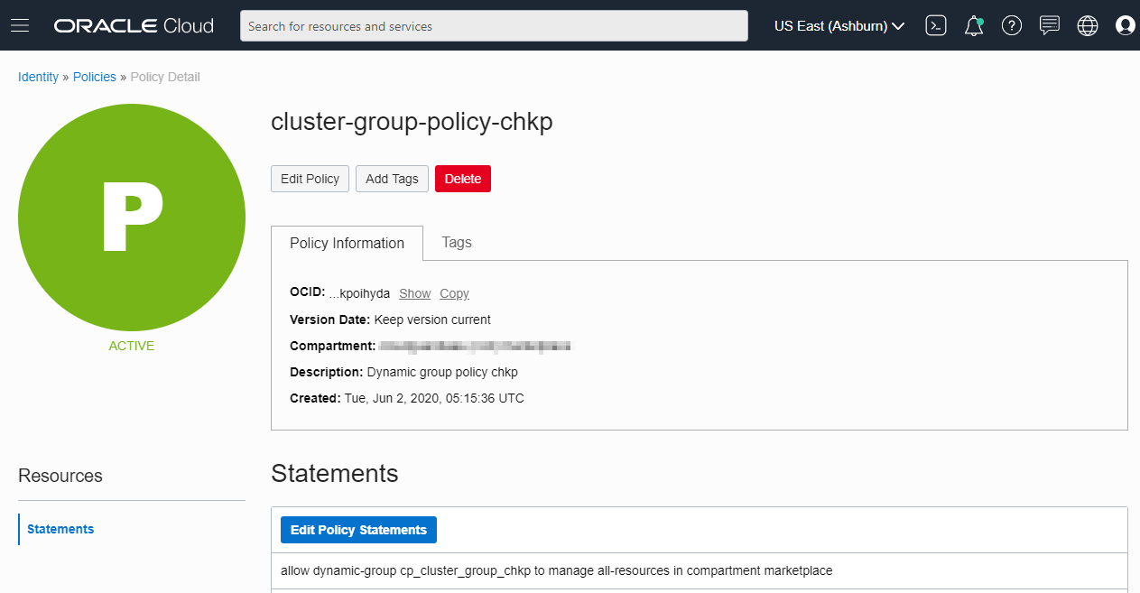Select Statements in Resources sidebar
Image resolution: width=1140 pixels, height=593 pixels.
point(60,529)
